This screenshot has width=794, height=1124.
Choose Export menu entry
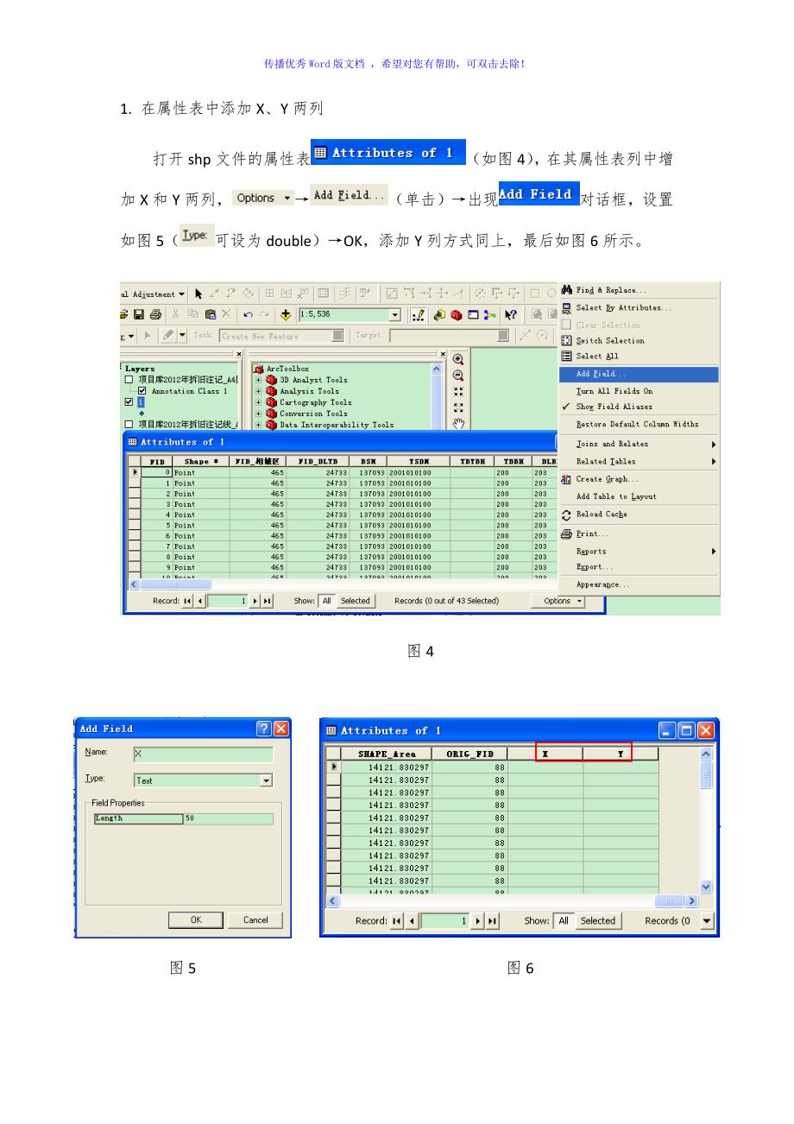pyautogui.click(x=640, y=567)
